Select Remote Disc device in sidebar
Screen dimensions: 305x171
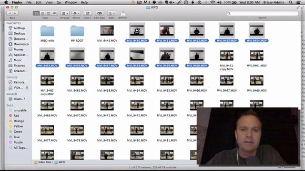coord(18,82)
